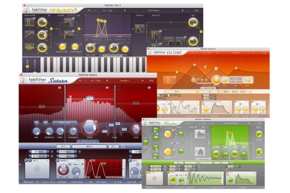290x193 pixels.
Task: Click Twin 2's upper filter shape icon
Action: click(x=69, y=22)
